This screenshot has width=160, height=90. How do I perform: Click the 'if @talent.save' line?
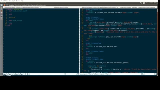(x=95, y=67)
